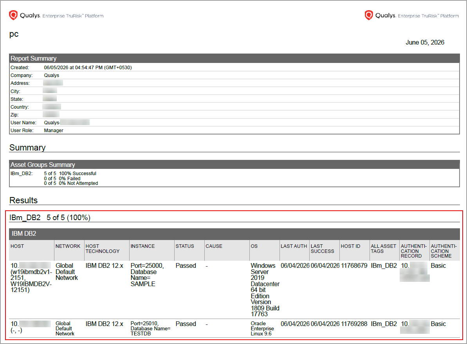
Task: Click the AUTHENTICATION SCHEME column header
Action: [444, 251]
